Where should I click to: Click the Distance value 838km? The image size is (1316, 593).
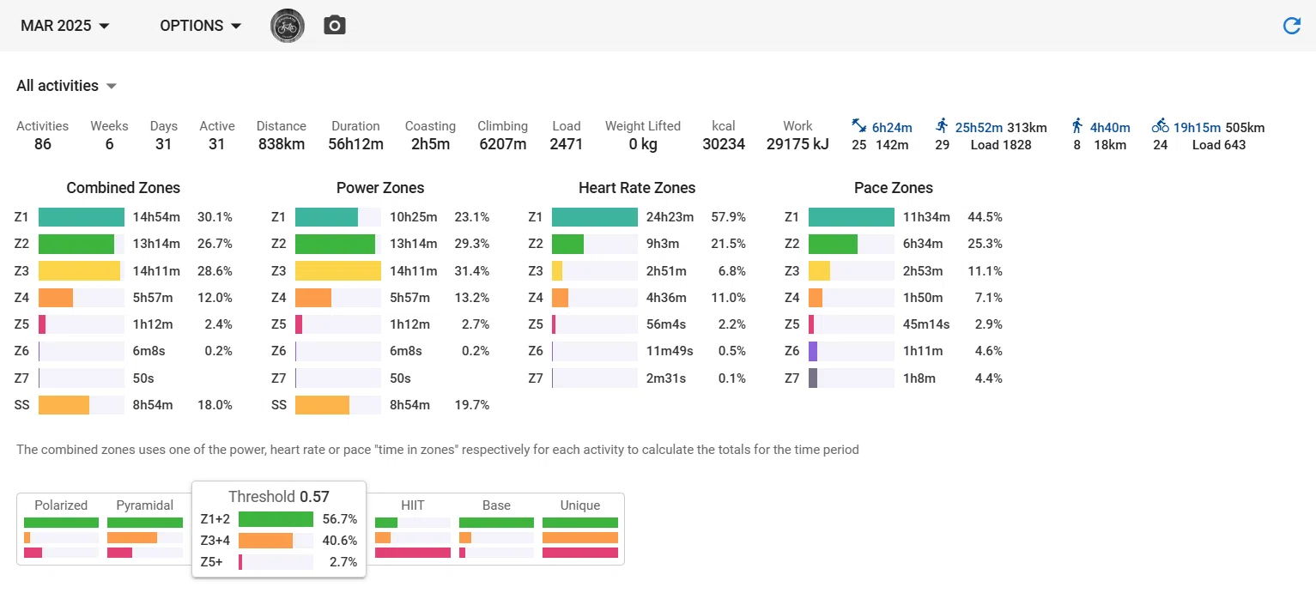point(282,144)
